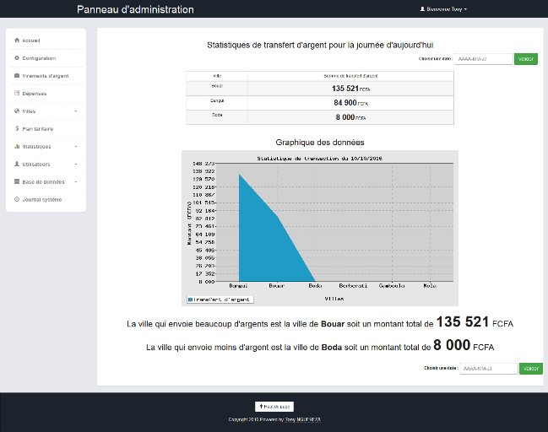Click the Dépenses icon in sidebar
The height and width of the screenshot is (432, 548).
[17, 94]
